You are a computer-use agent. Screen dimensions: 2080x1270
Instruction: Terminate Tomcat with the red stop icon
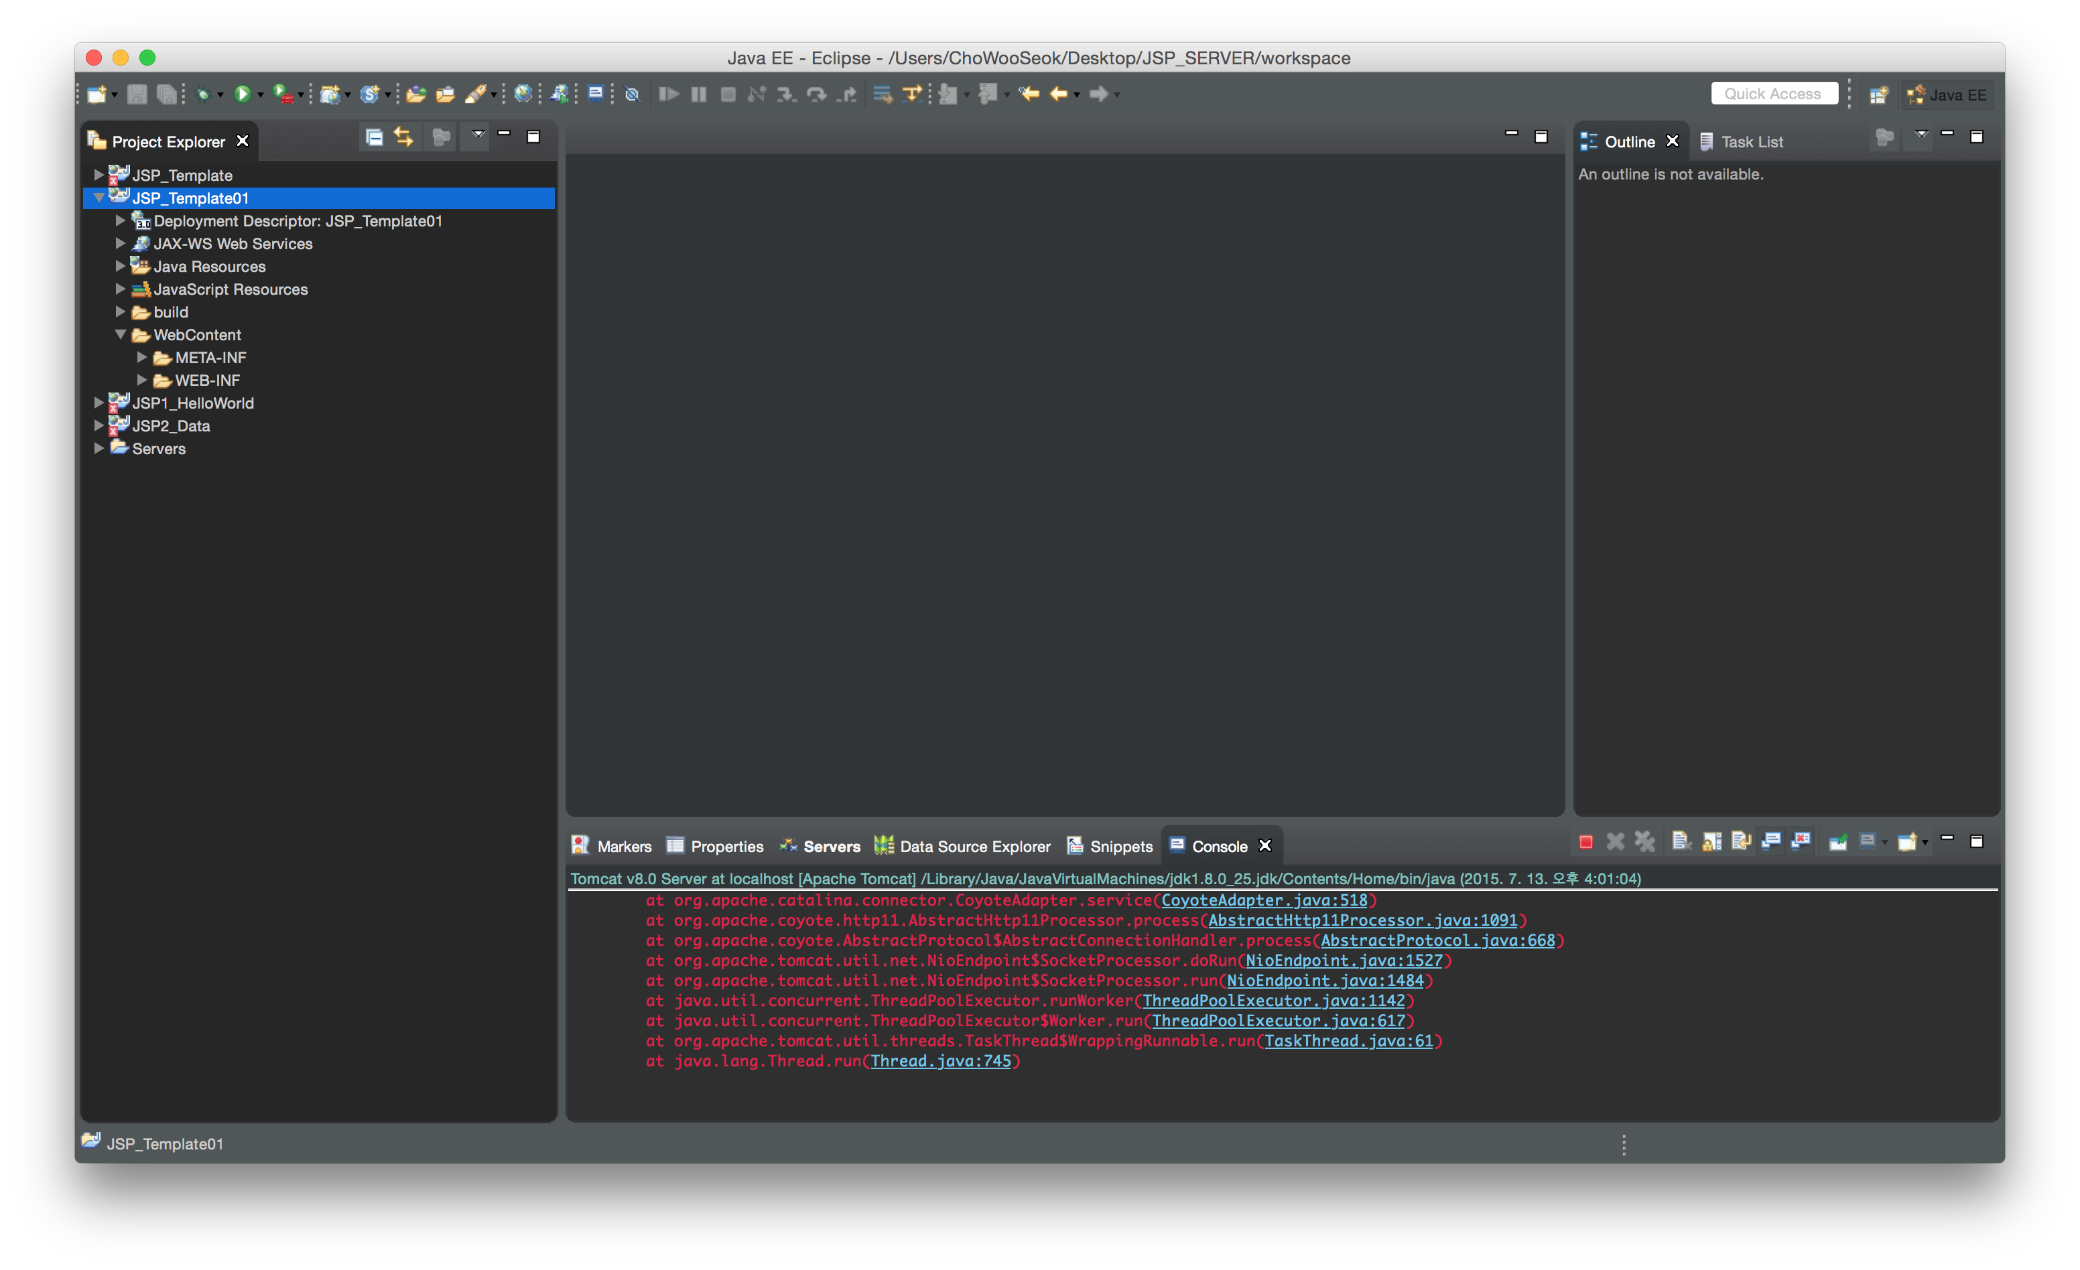click(x=1586, y=842)
